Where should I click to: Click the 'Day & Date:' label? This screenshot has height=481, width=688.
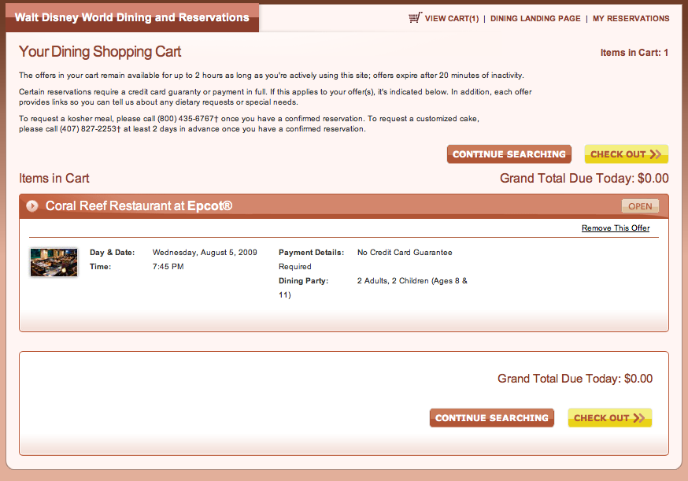tap(113, 253)
